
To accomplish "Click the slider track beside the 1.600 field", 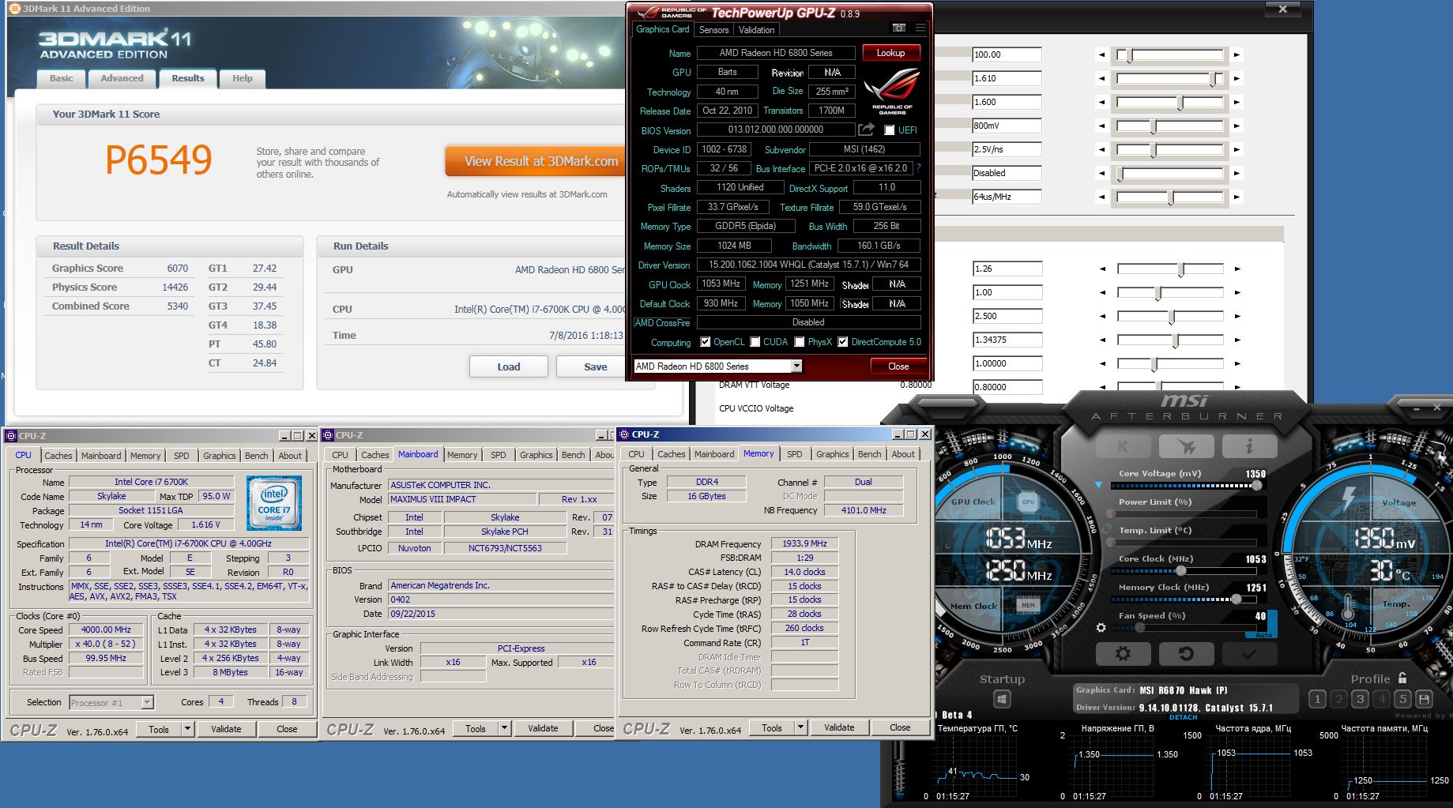I will (x=1169, y=102).
